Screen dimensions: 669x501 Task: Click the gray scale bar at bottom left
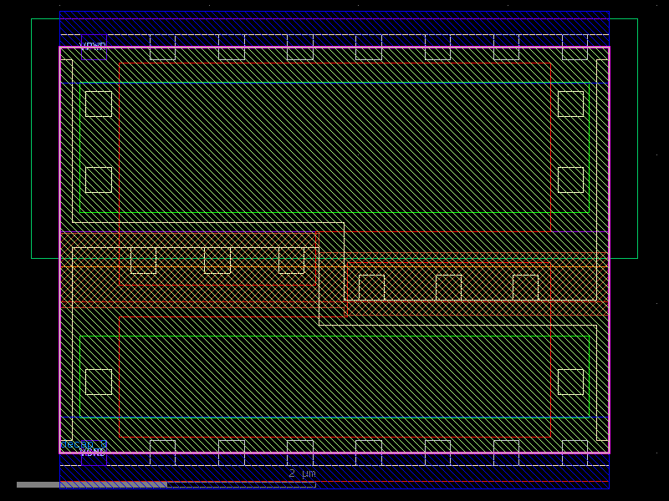[92, 484]
